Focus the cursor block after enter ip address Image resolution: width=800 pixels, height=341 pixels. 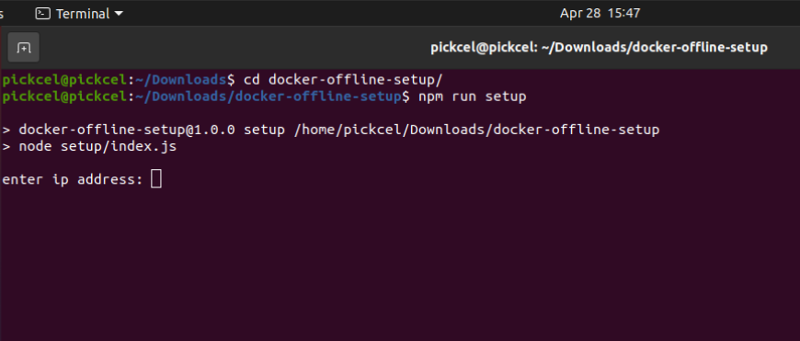click(156, 179)
